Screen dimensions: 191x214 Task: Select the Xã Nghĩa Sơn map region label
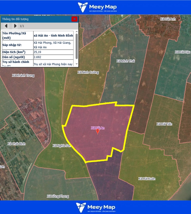tap(62, 146)
